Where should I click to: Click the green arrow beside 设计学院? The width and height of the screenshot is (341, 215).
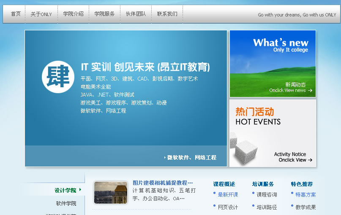(80, 190)
